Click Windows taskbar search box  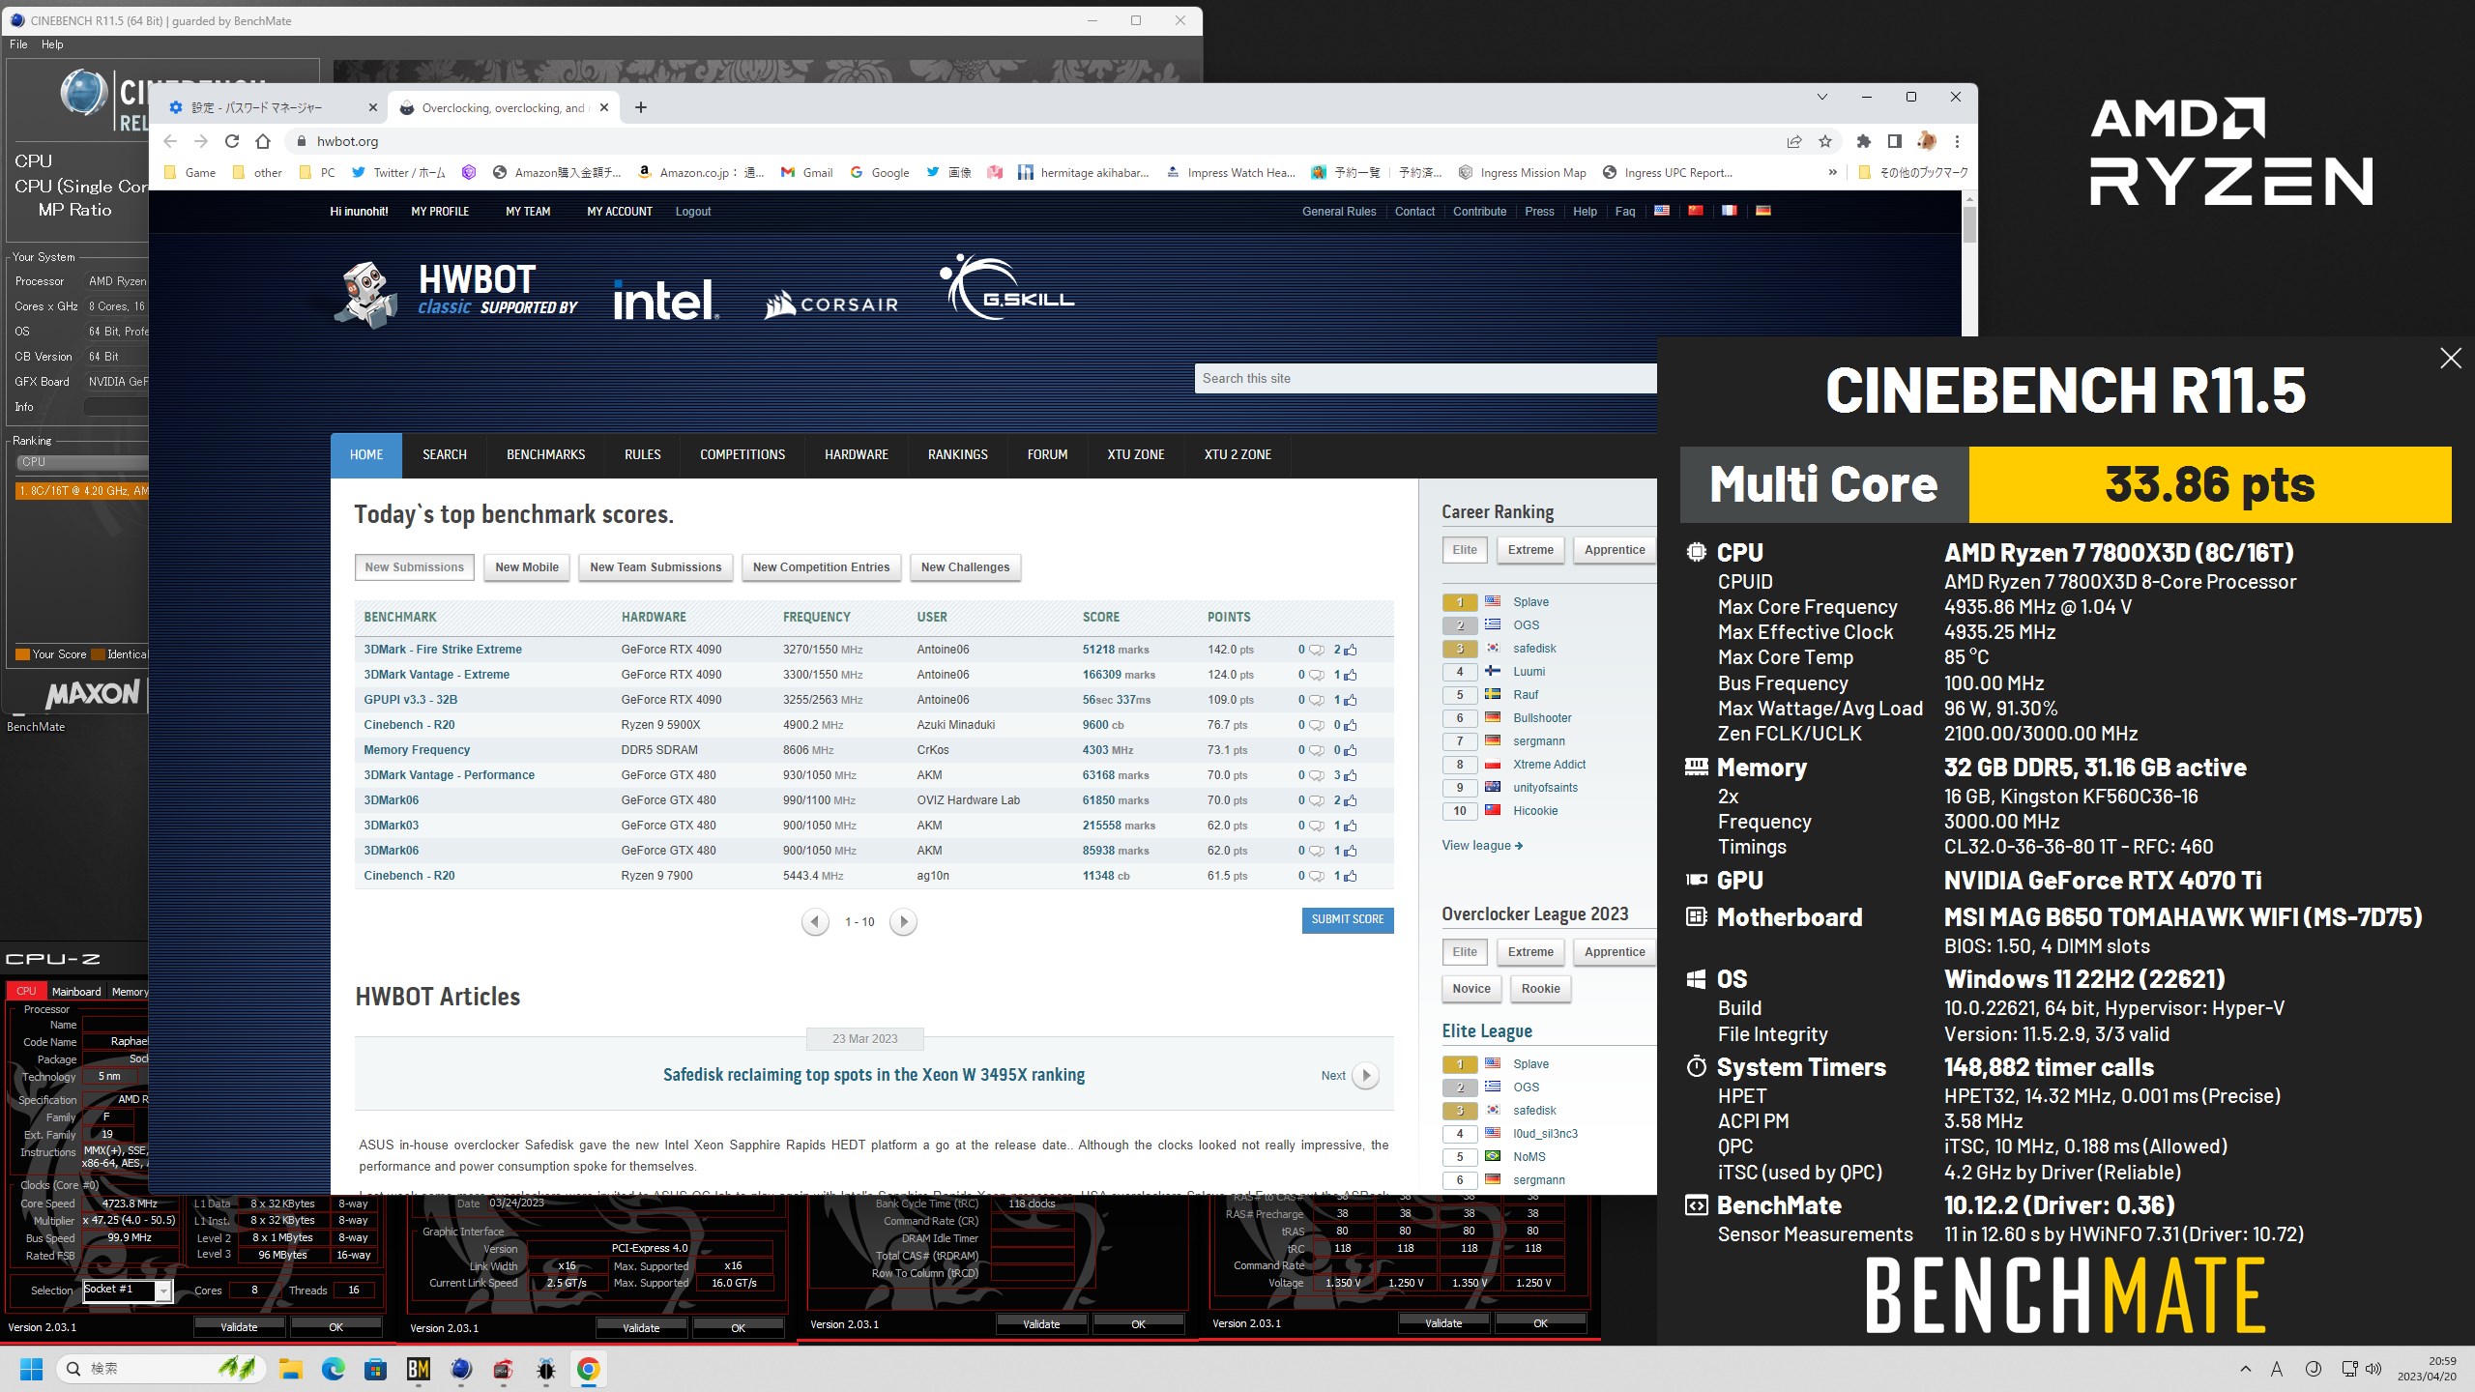pyautogui.click(x=161, y=1369)
